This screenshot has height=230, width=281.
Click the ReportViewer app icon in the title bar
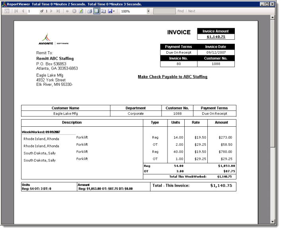(4, 4)
